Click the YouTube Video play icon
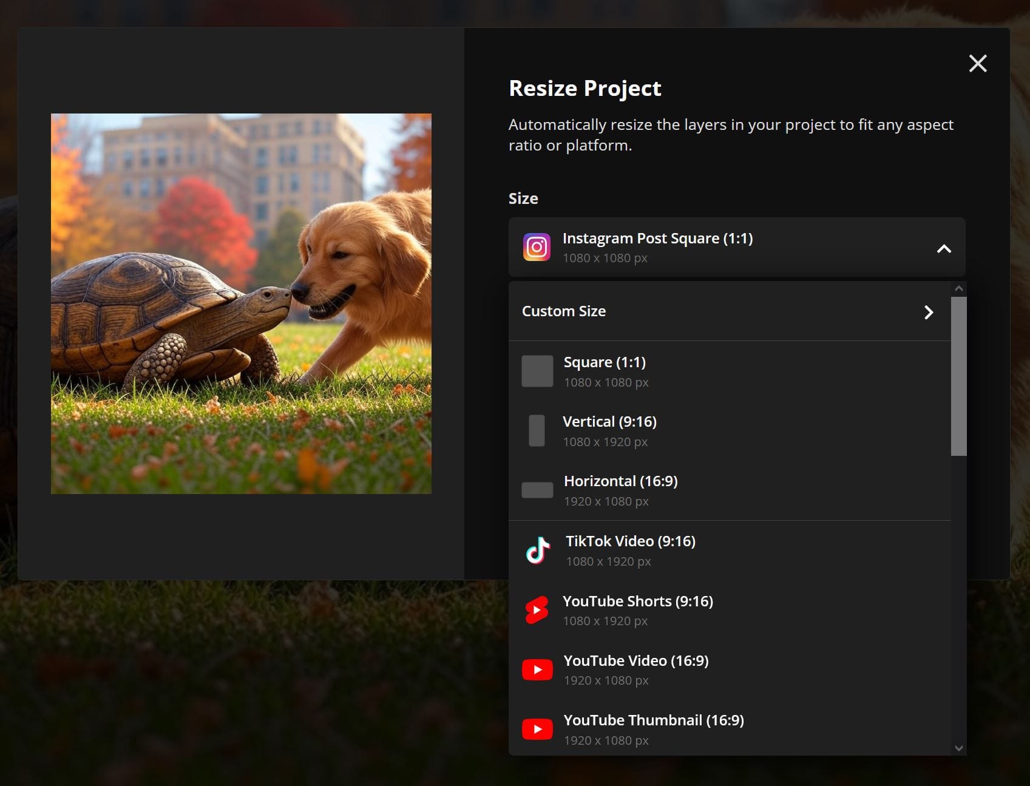The width and height of the screenshot is (1030, 786). 537,669
